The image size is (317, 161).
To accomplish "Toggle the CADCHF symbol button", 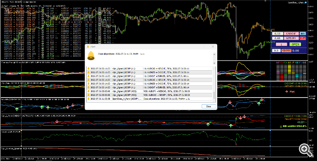I will (x=291, y=34).
